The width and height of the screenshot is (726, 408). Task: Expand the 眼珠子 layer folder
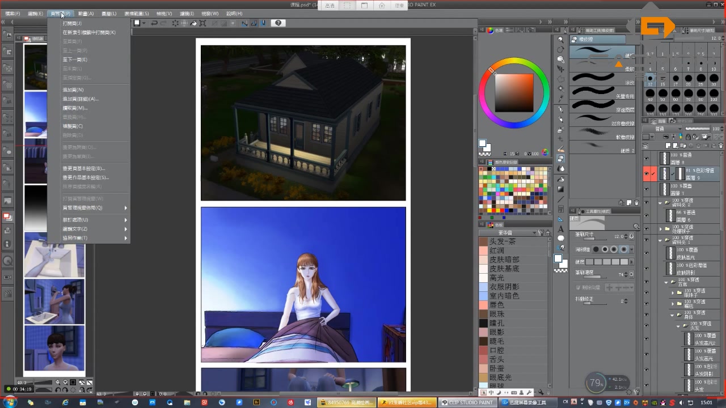(x=673, y=293)
